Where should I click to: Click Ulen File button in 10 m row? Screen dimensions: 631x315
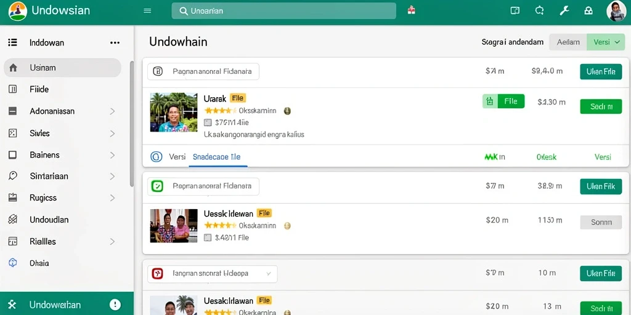coord(601,273)
